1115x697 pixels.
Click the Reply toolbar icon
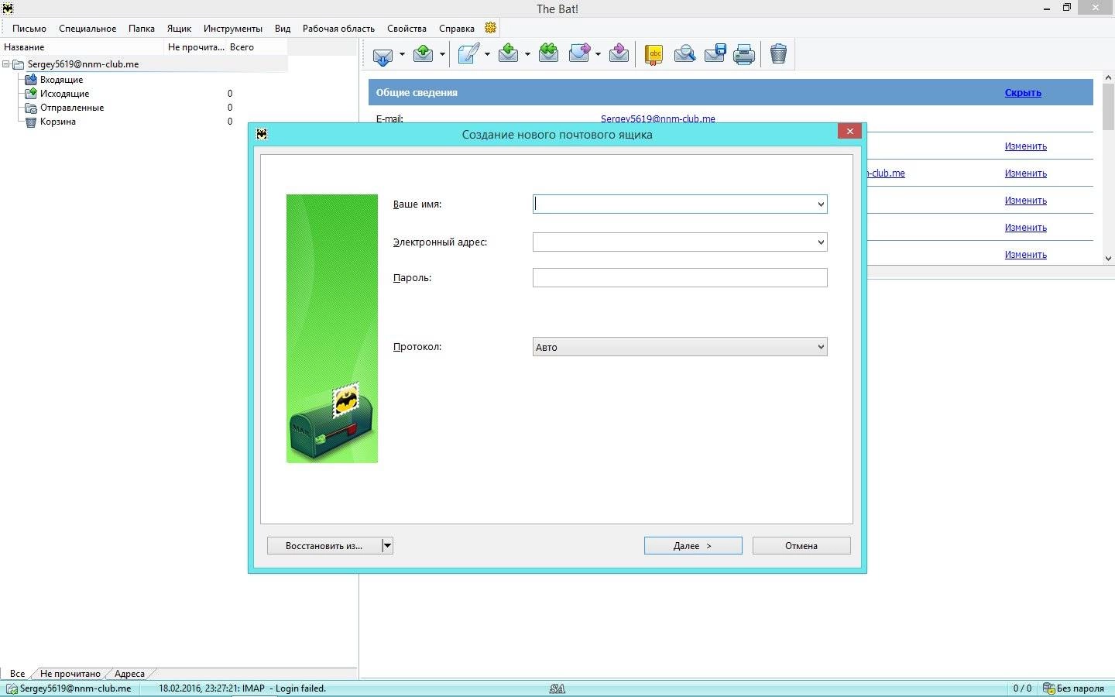[509, 53]
